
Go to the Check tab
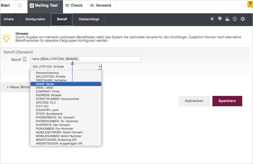[74, 6]
